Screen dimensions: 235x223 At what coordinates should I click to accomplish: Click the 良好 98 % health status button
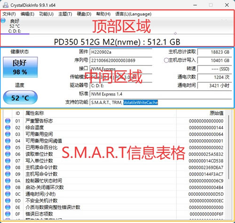(x=20, y=67)
